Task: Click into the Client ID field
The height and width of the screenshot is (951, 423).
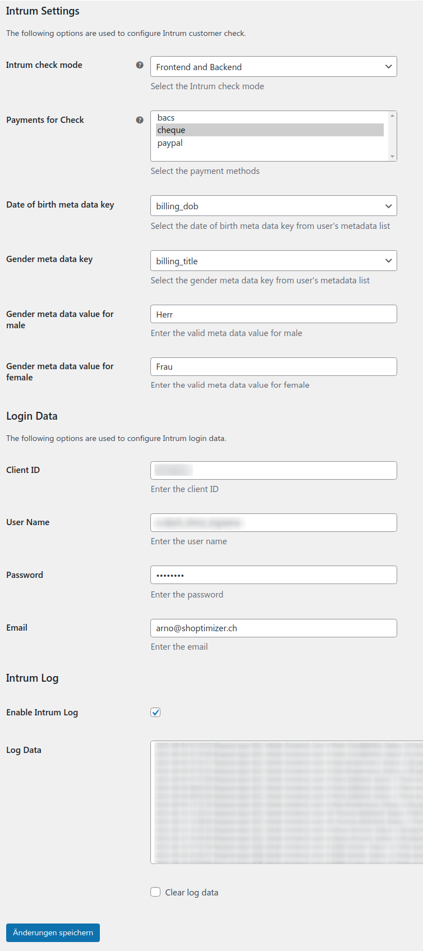Action: click(274, 470)
